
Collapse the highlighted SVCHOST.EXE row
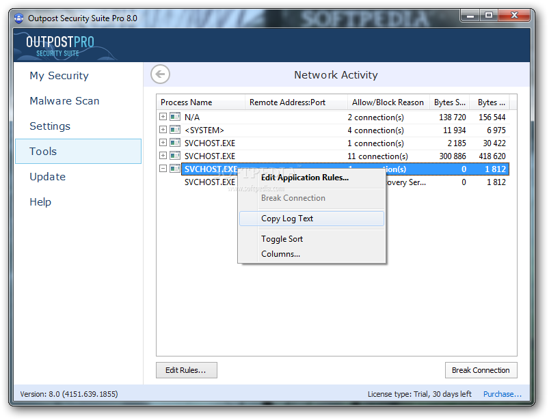(163, 168)
